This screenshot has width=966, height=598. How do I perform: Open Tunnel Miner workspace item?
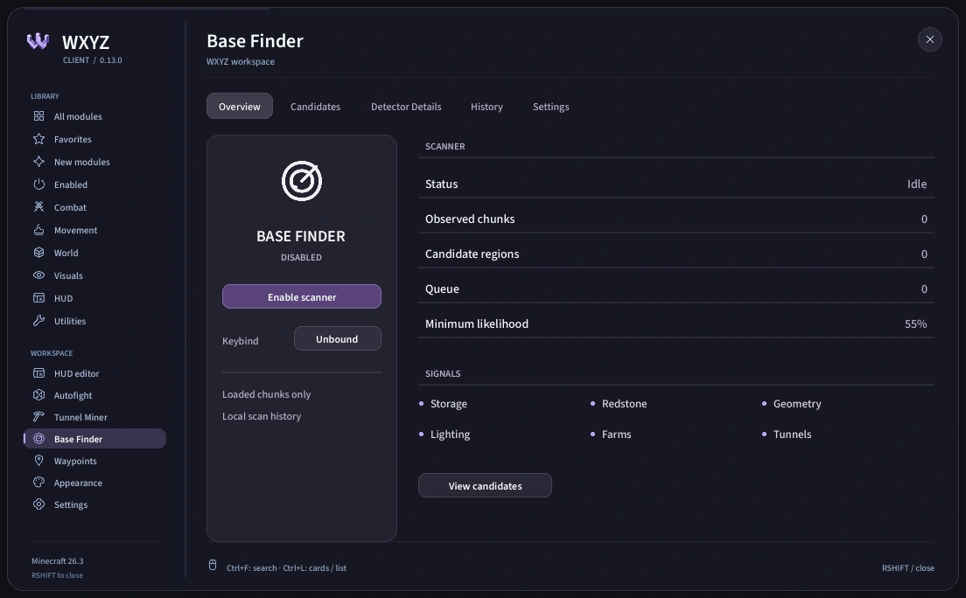pyautogui.click(x=94, y=417)
